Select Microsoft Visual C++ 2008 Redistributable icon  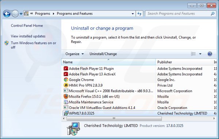coord(66,91)
